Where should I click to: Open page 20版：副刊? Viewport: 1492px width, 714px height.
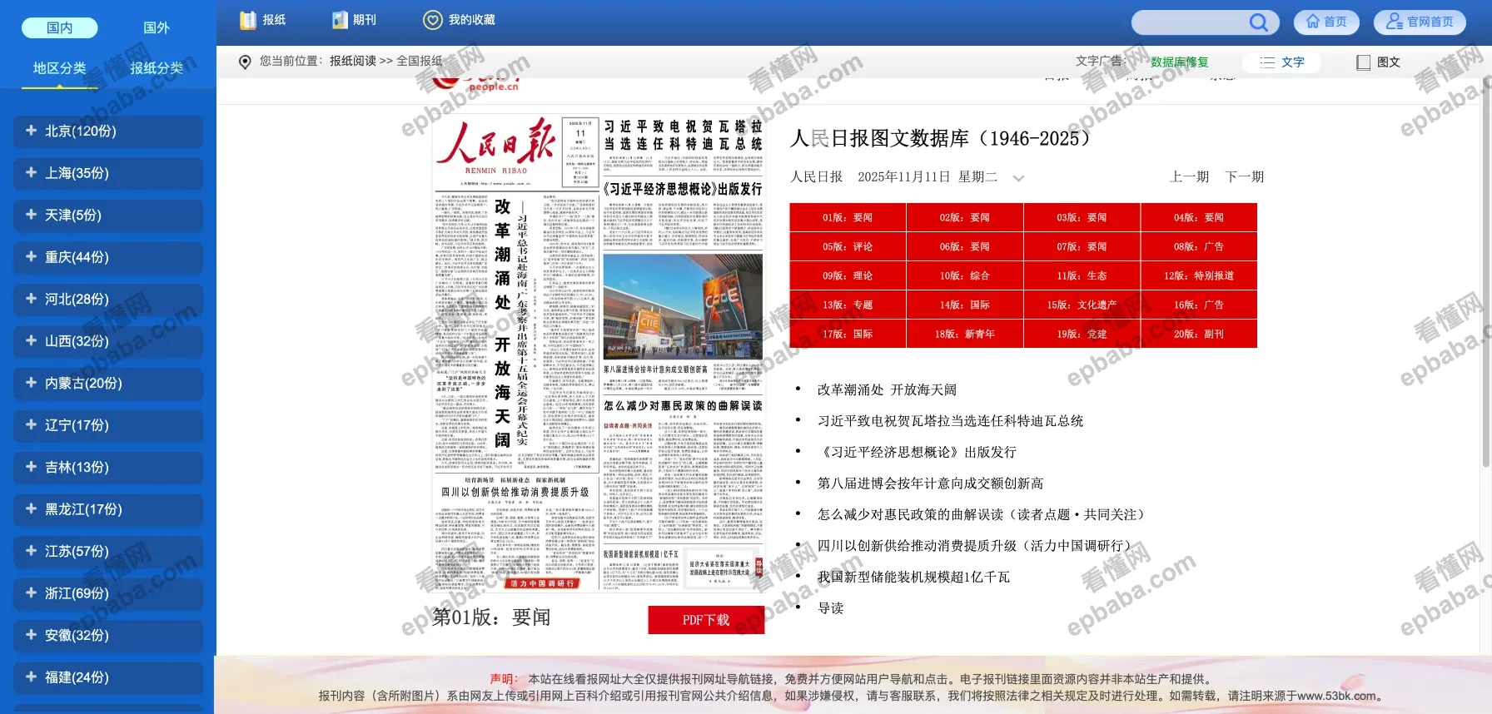pos(1199,334)
